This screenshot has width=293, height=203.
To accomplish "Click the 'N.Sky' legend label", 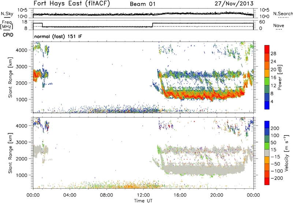I will tap(7, 14).
